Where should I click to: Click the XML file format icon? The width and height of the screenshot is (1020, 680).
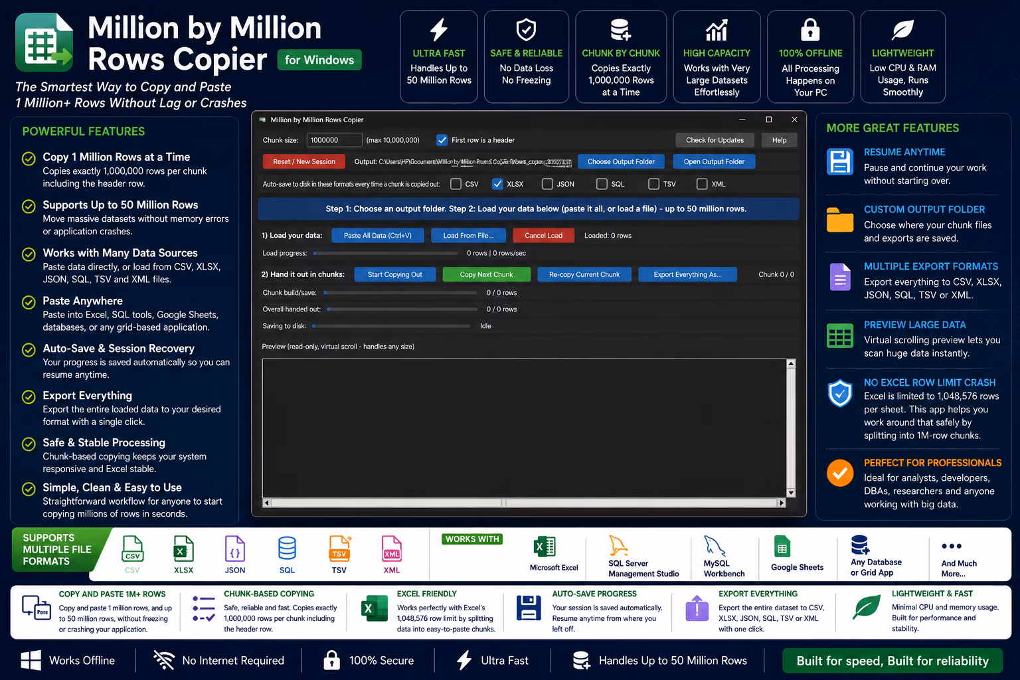(x=392, y=550)
